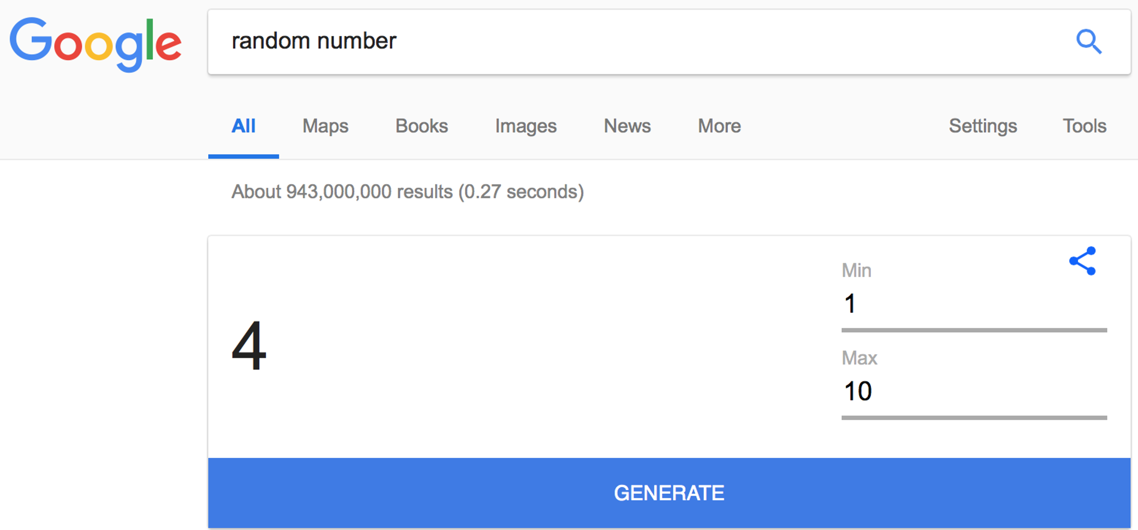
Task: Click the 'random number' search query text
Action: [314, 41]
